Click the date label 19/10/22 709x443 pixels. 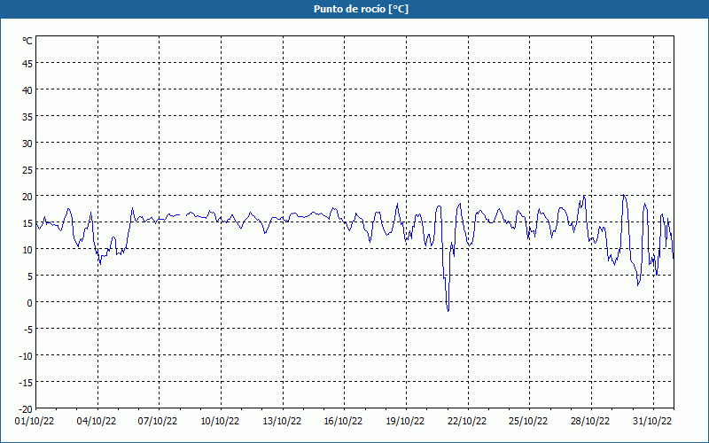tap(405, 422)
